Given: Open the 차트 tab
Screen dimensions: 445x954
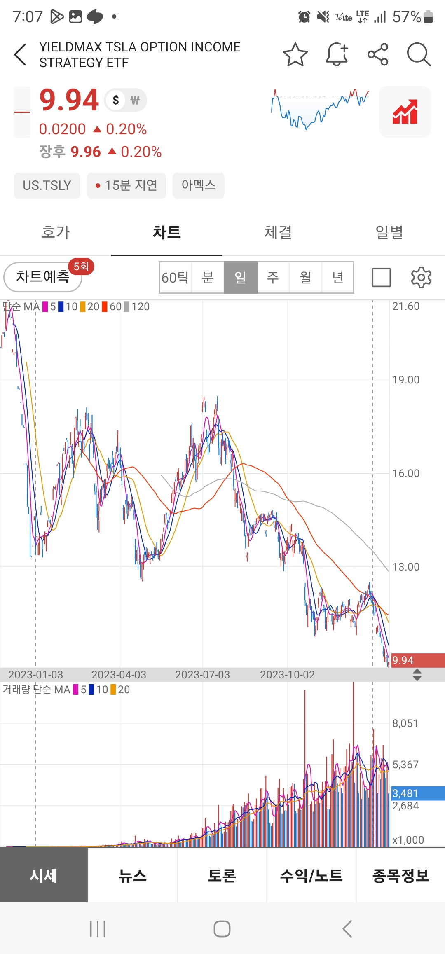Looking at the screenshot, I should [167, 232].
